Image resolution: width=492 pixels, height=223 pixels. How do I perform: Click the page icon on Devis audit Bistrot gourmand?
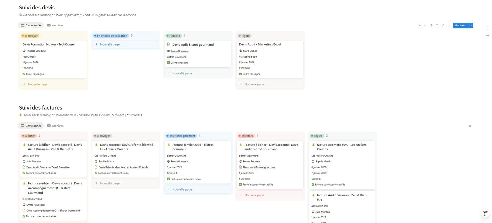(x=169, y=44)
